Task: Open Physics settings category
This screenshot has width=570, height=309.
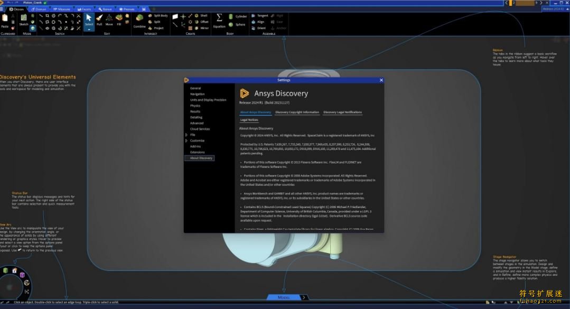Action: (x=195, y=106)
